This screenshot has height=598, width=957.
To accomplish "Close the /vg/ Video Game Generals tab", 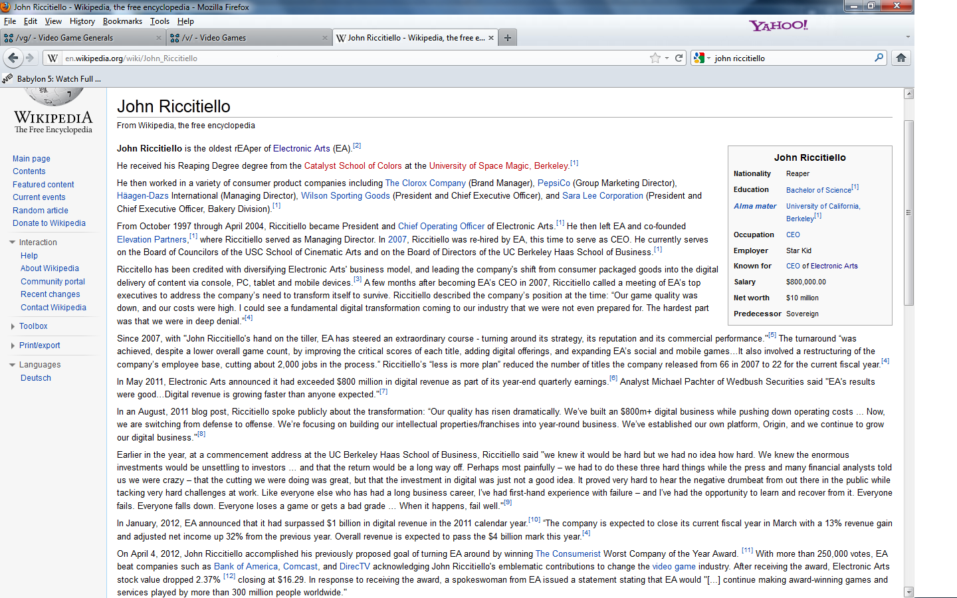I will [x=158, y=38].
